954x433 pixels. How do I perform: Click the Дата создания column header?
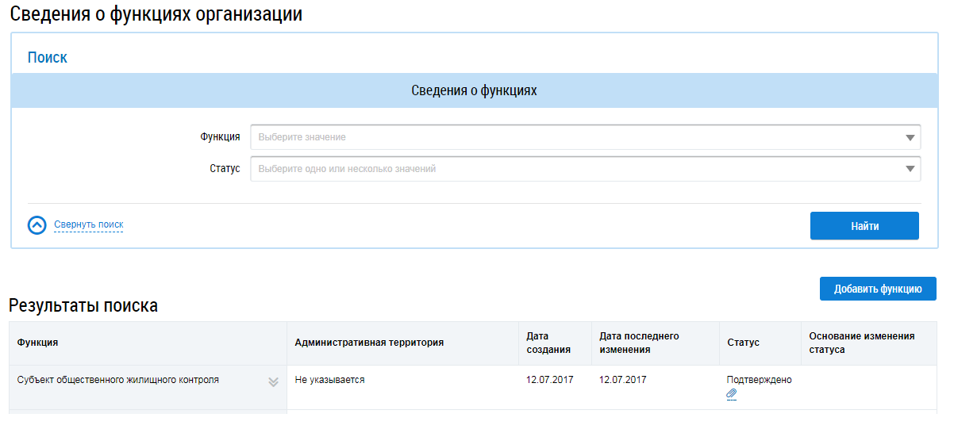[x=548, y=343]
